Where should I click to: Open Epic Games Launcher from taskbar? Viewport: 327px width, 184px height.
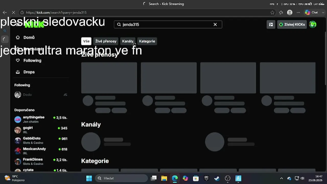206,178
